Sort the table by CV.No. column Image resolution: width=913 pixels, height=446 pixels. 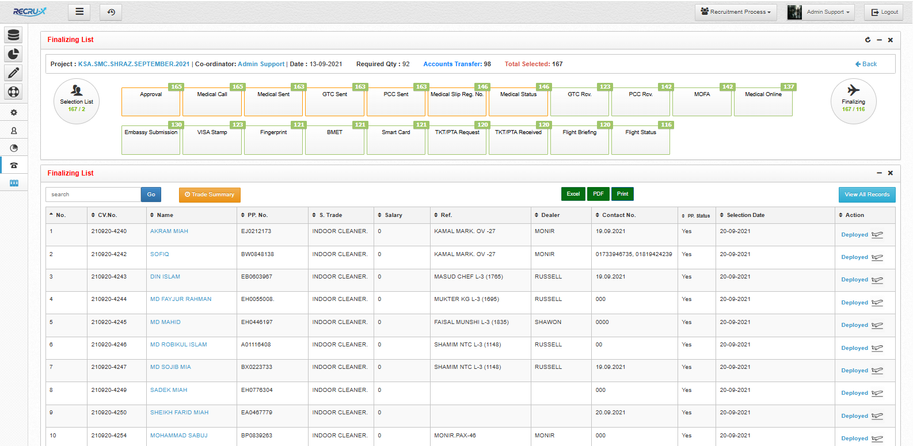[106, 215]
